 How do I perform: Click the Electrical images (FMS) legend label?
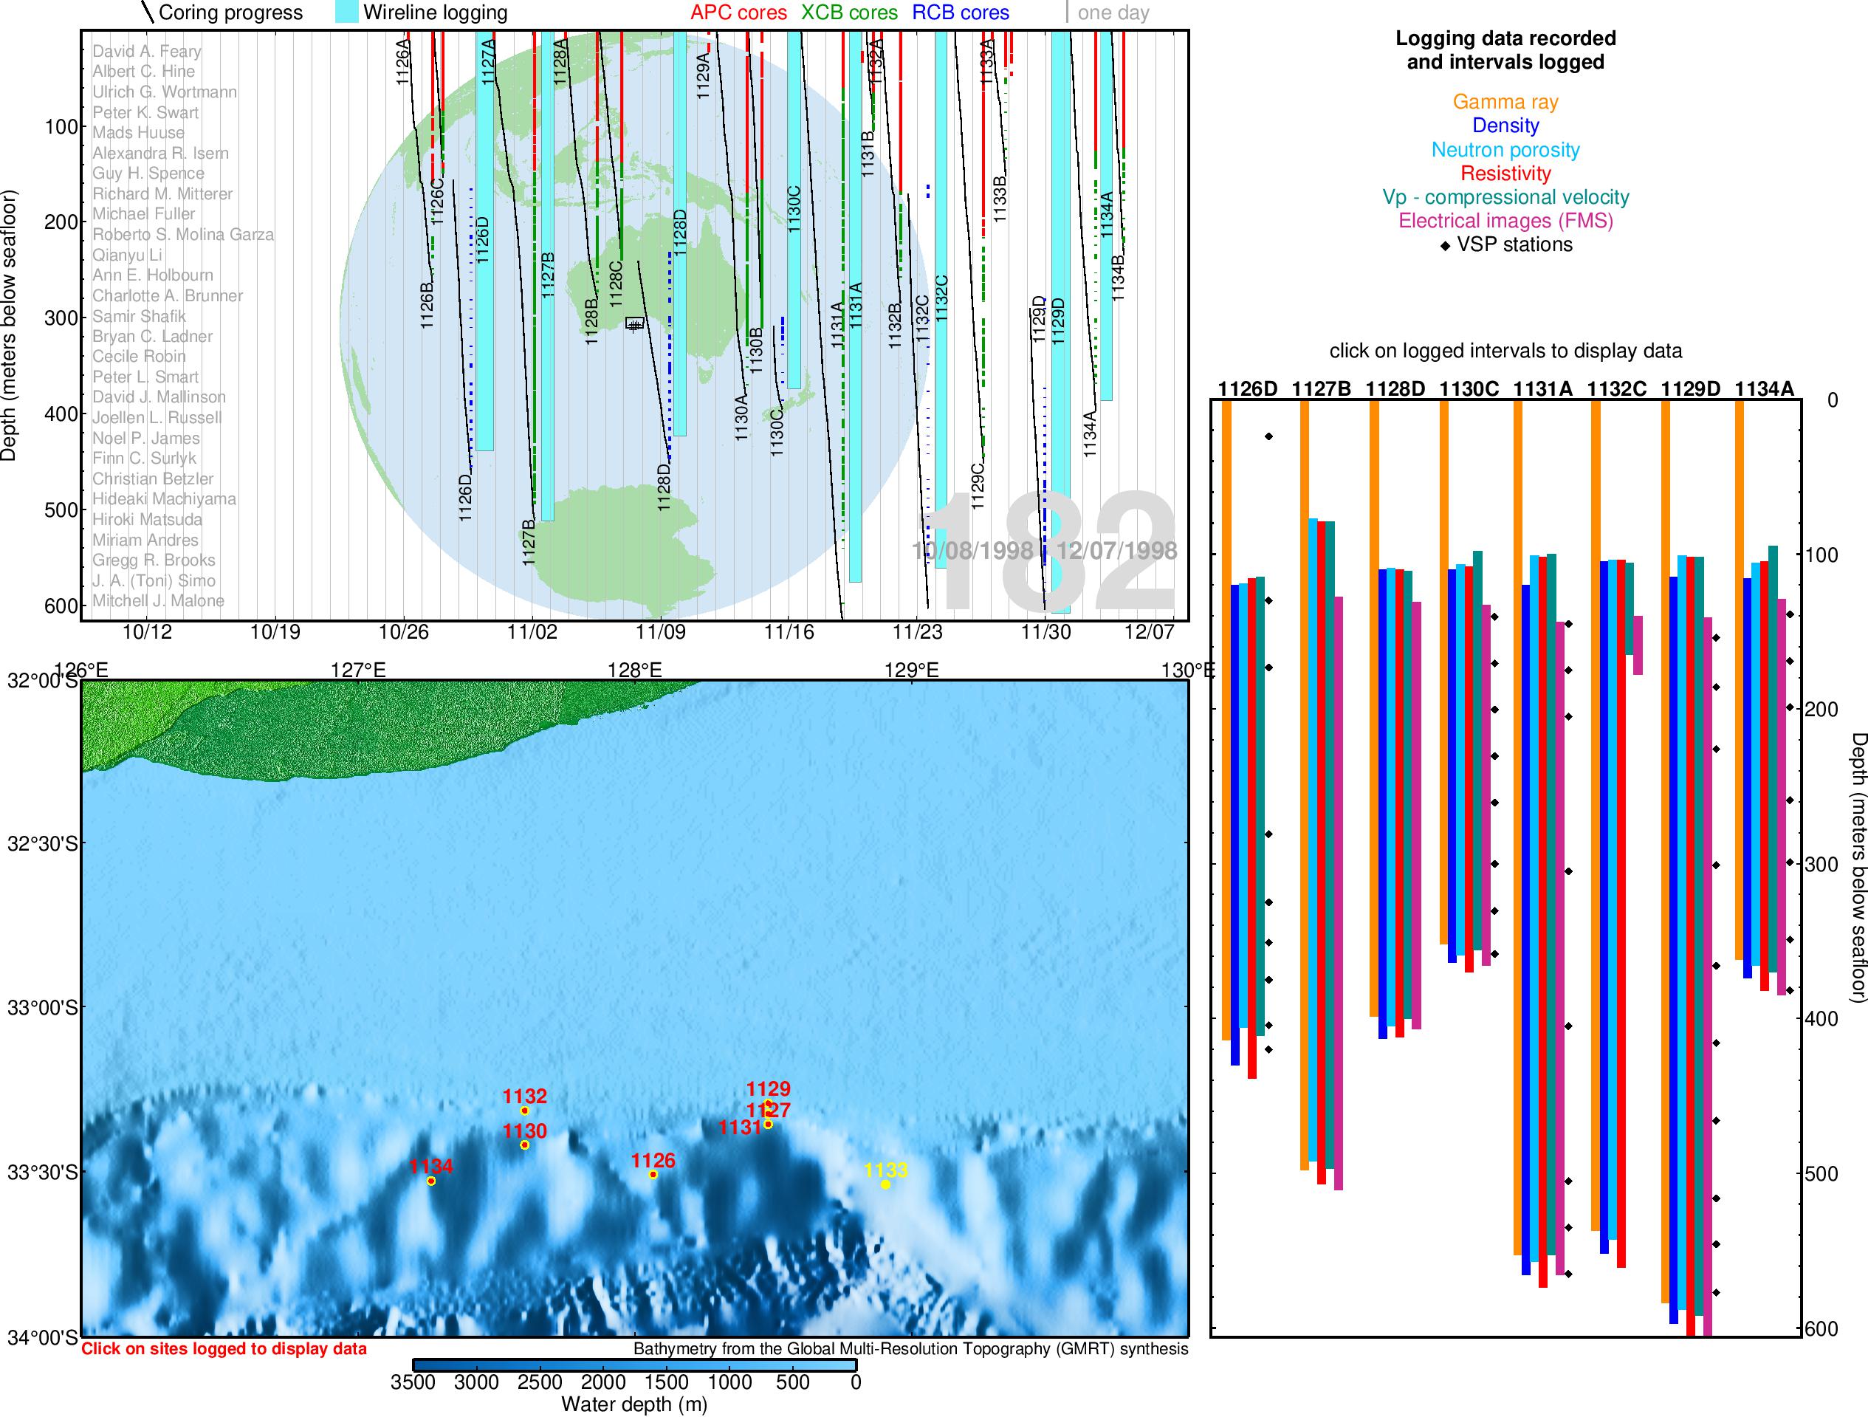[x=1505, y=222]
